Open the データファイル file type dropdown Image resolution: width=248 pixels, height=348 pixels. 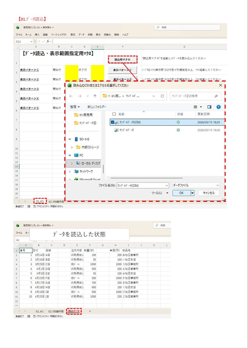218,186
